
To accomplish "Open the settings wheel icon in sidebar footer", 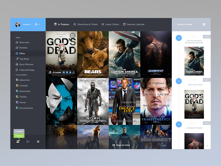I will click(x=38, y=141).
